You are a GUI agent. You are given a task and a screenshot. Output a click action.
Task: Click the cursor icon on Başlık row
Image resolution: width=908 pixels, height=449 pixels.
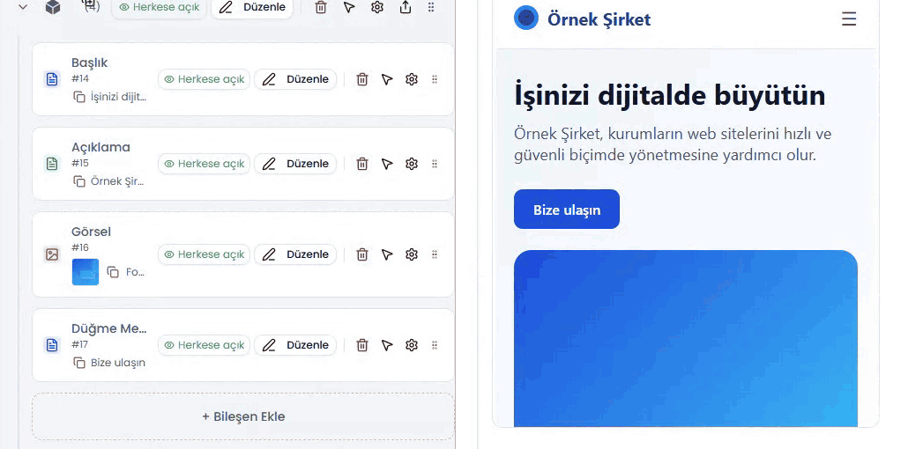coord(387,79)
